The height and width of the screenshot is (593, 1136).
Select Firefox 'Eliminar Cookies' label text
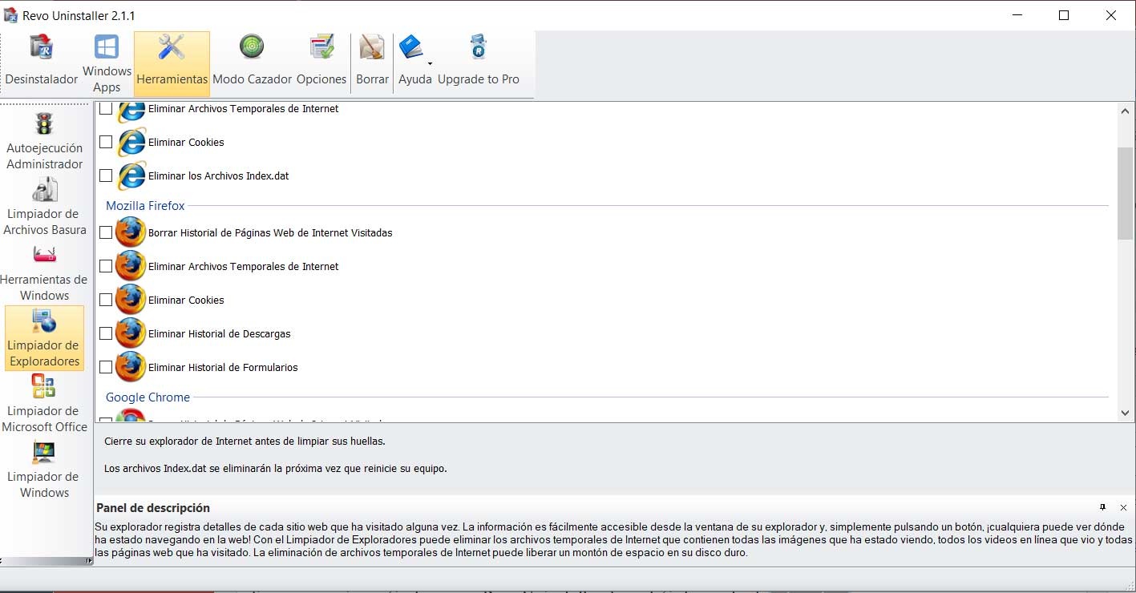[x=186, y=300]
